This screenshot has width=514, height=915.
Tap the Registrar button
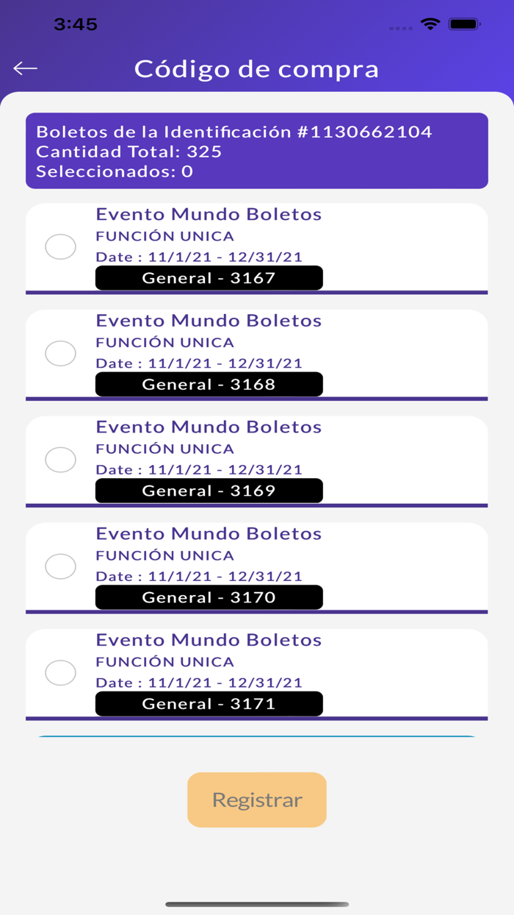256,800
